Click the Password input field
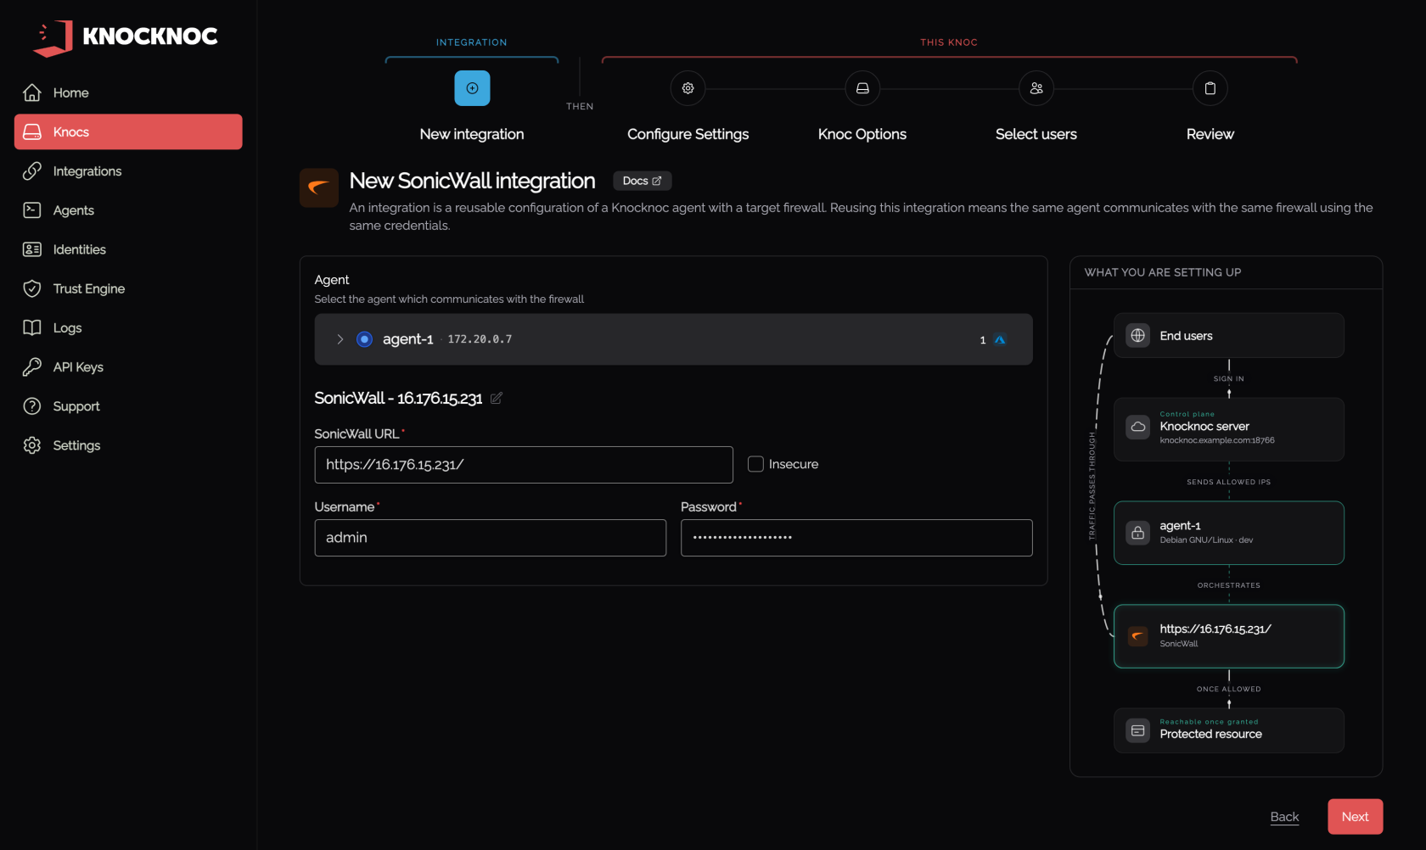The width and height of the screenshot is (1426, 850). pyautogui.click(x=856, y=538)
